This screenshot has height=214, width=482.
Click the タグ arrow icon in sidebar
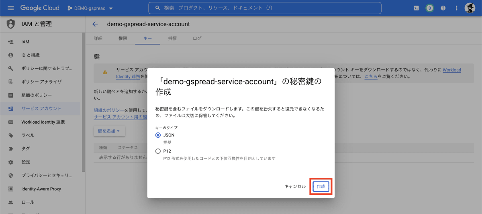(x=11, y=149)
